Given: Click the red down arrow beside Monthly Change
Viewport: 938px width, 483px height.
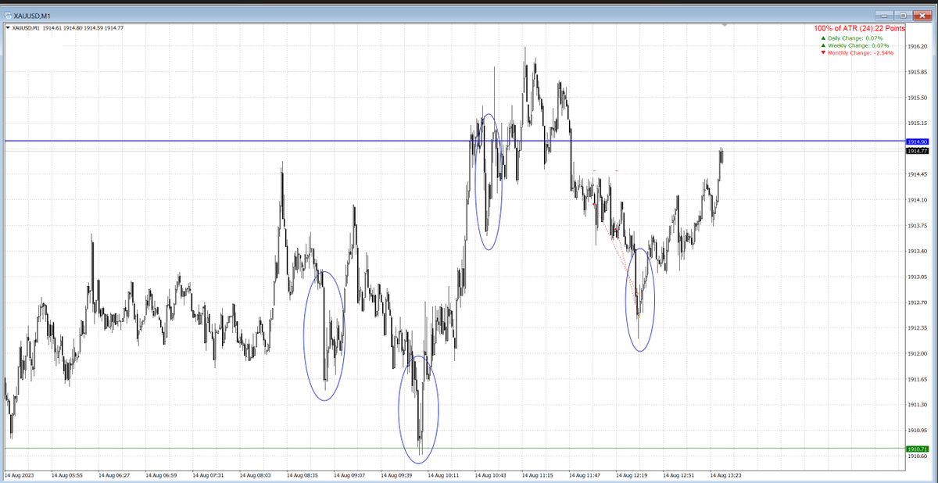Looking at the screenshot, I should [x=822, y=53].
